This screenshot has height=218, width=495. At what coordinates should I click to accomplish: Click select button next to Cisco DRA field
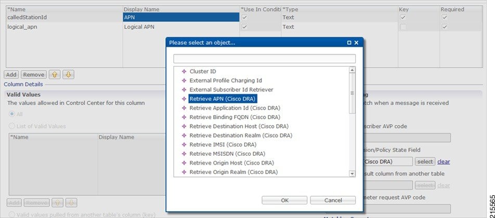pyautogui.click(x=425, y=161)
